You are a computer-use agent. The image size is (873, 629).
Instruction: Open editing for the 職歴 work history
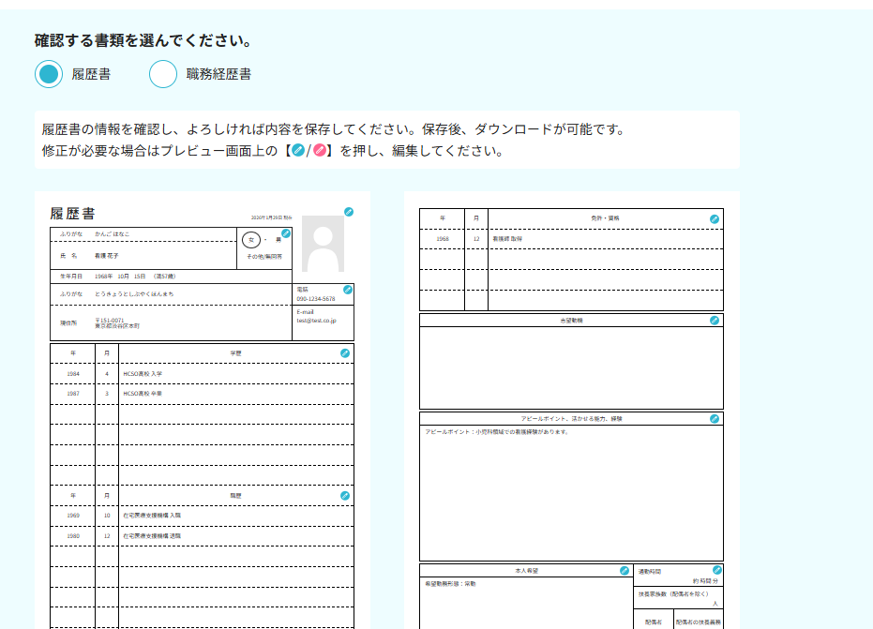coord(345,495)
